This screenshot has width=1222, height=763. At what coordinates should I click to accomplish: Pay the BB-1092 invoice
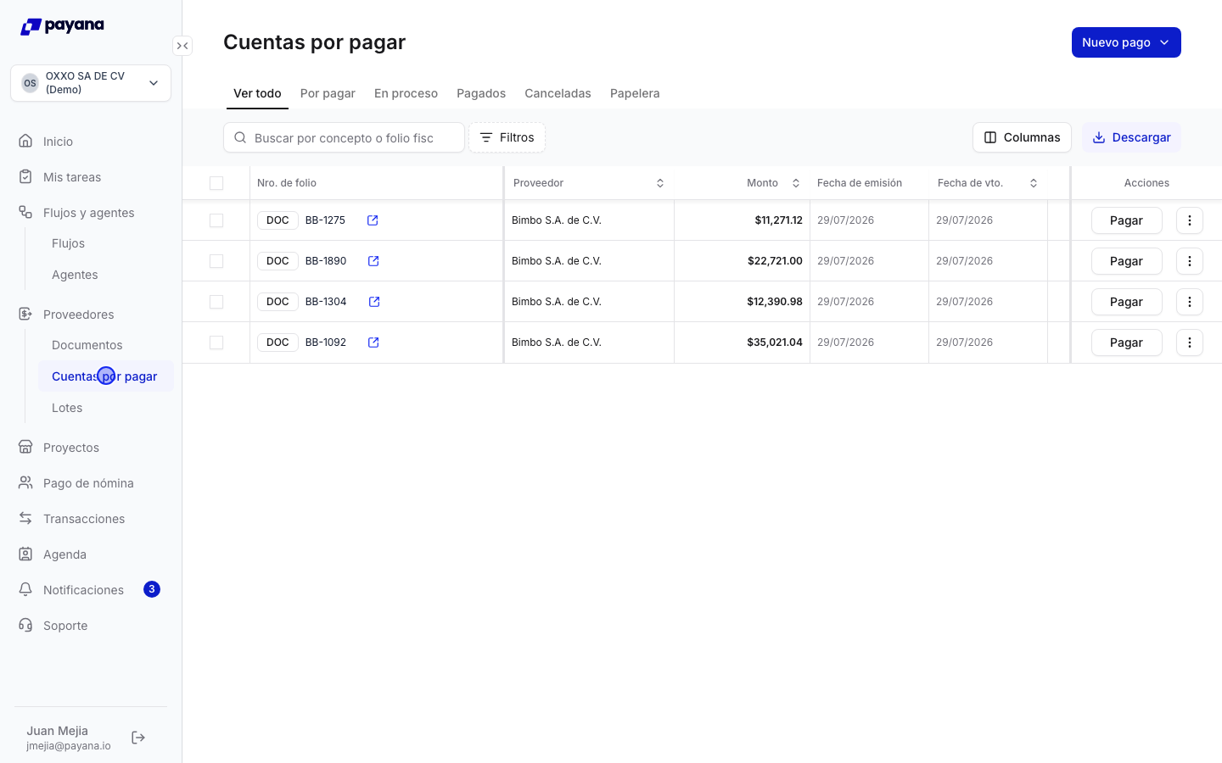tap(1126, 343)
